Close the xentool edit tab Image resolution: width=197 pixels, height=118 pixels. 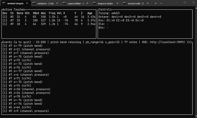pyautogui.click(x=148, y=3)
